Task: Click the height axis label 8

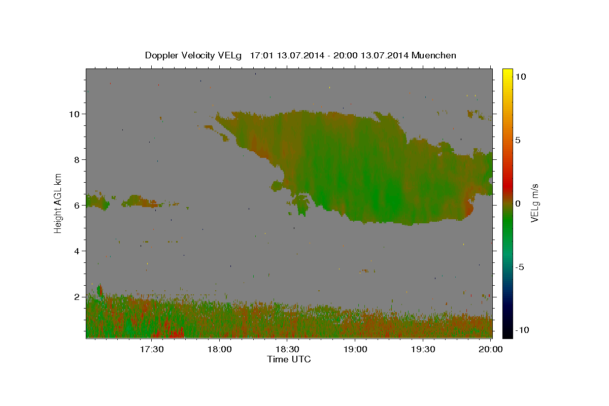Action: pos(77,159)
